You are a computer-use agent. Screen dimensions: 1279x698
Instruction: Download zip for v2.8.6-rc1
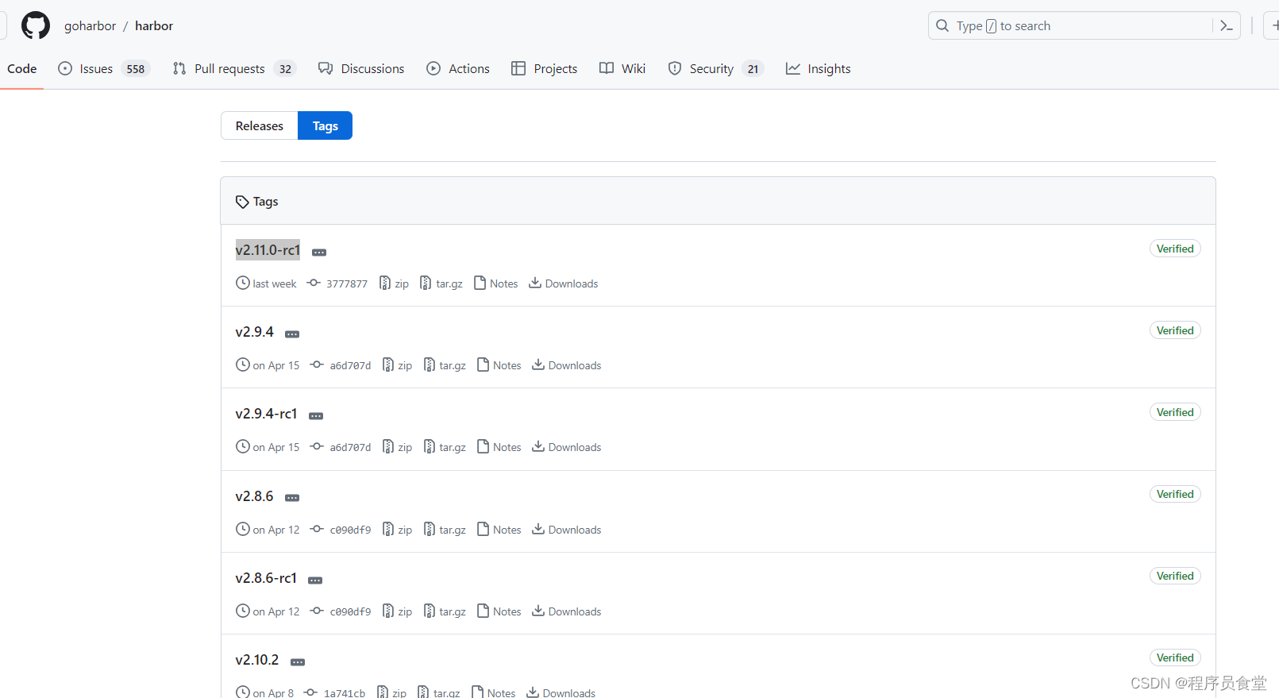pyautogui.click(x=397, y=611)
